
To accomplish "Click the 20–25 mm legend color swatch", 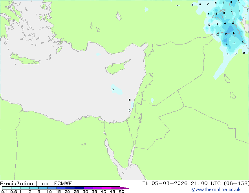I will click(70, 188).
